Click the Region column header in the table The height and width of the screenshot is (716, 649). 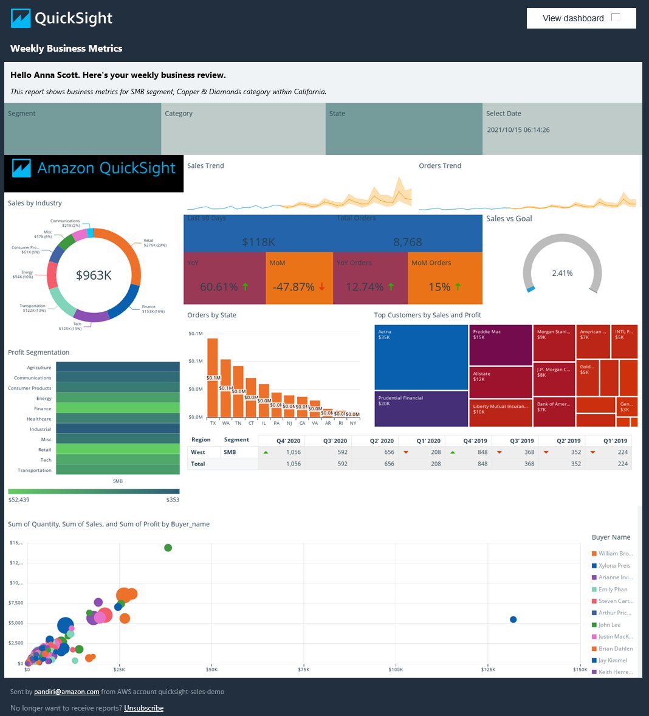click(x=201, y=439)
